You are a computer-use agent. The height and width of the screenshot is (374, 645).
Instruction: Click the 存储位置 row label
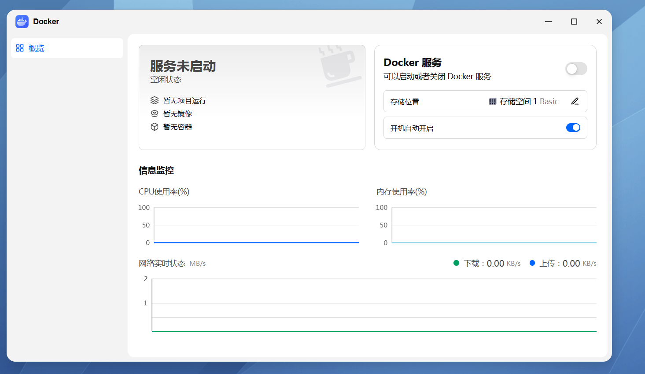click(405, 102)
